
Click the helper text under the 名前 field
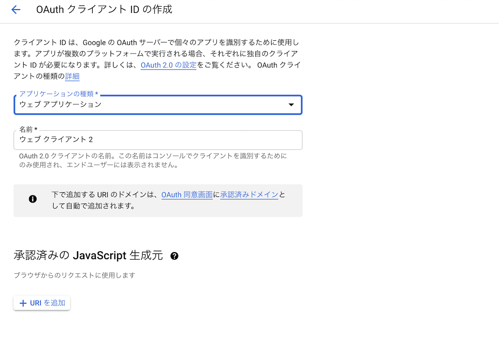[x=153, y=160]
